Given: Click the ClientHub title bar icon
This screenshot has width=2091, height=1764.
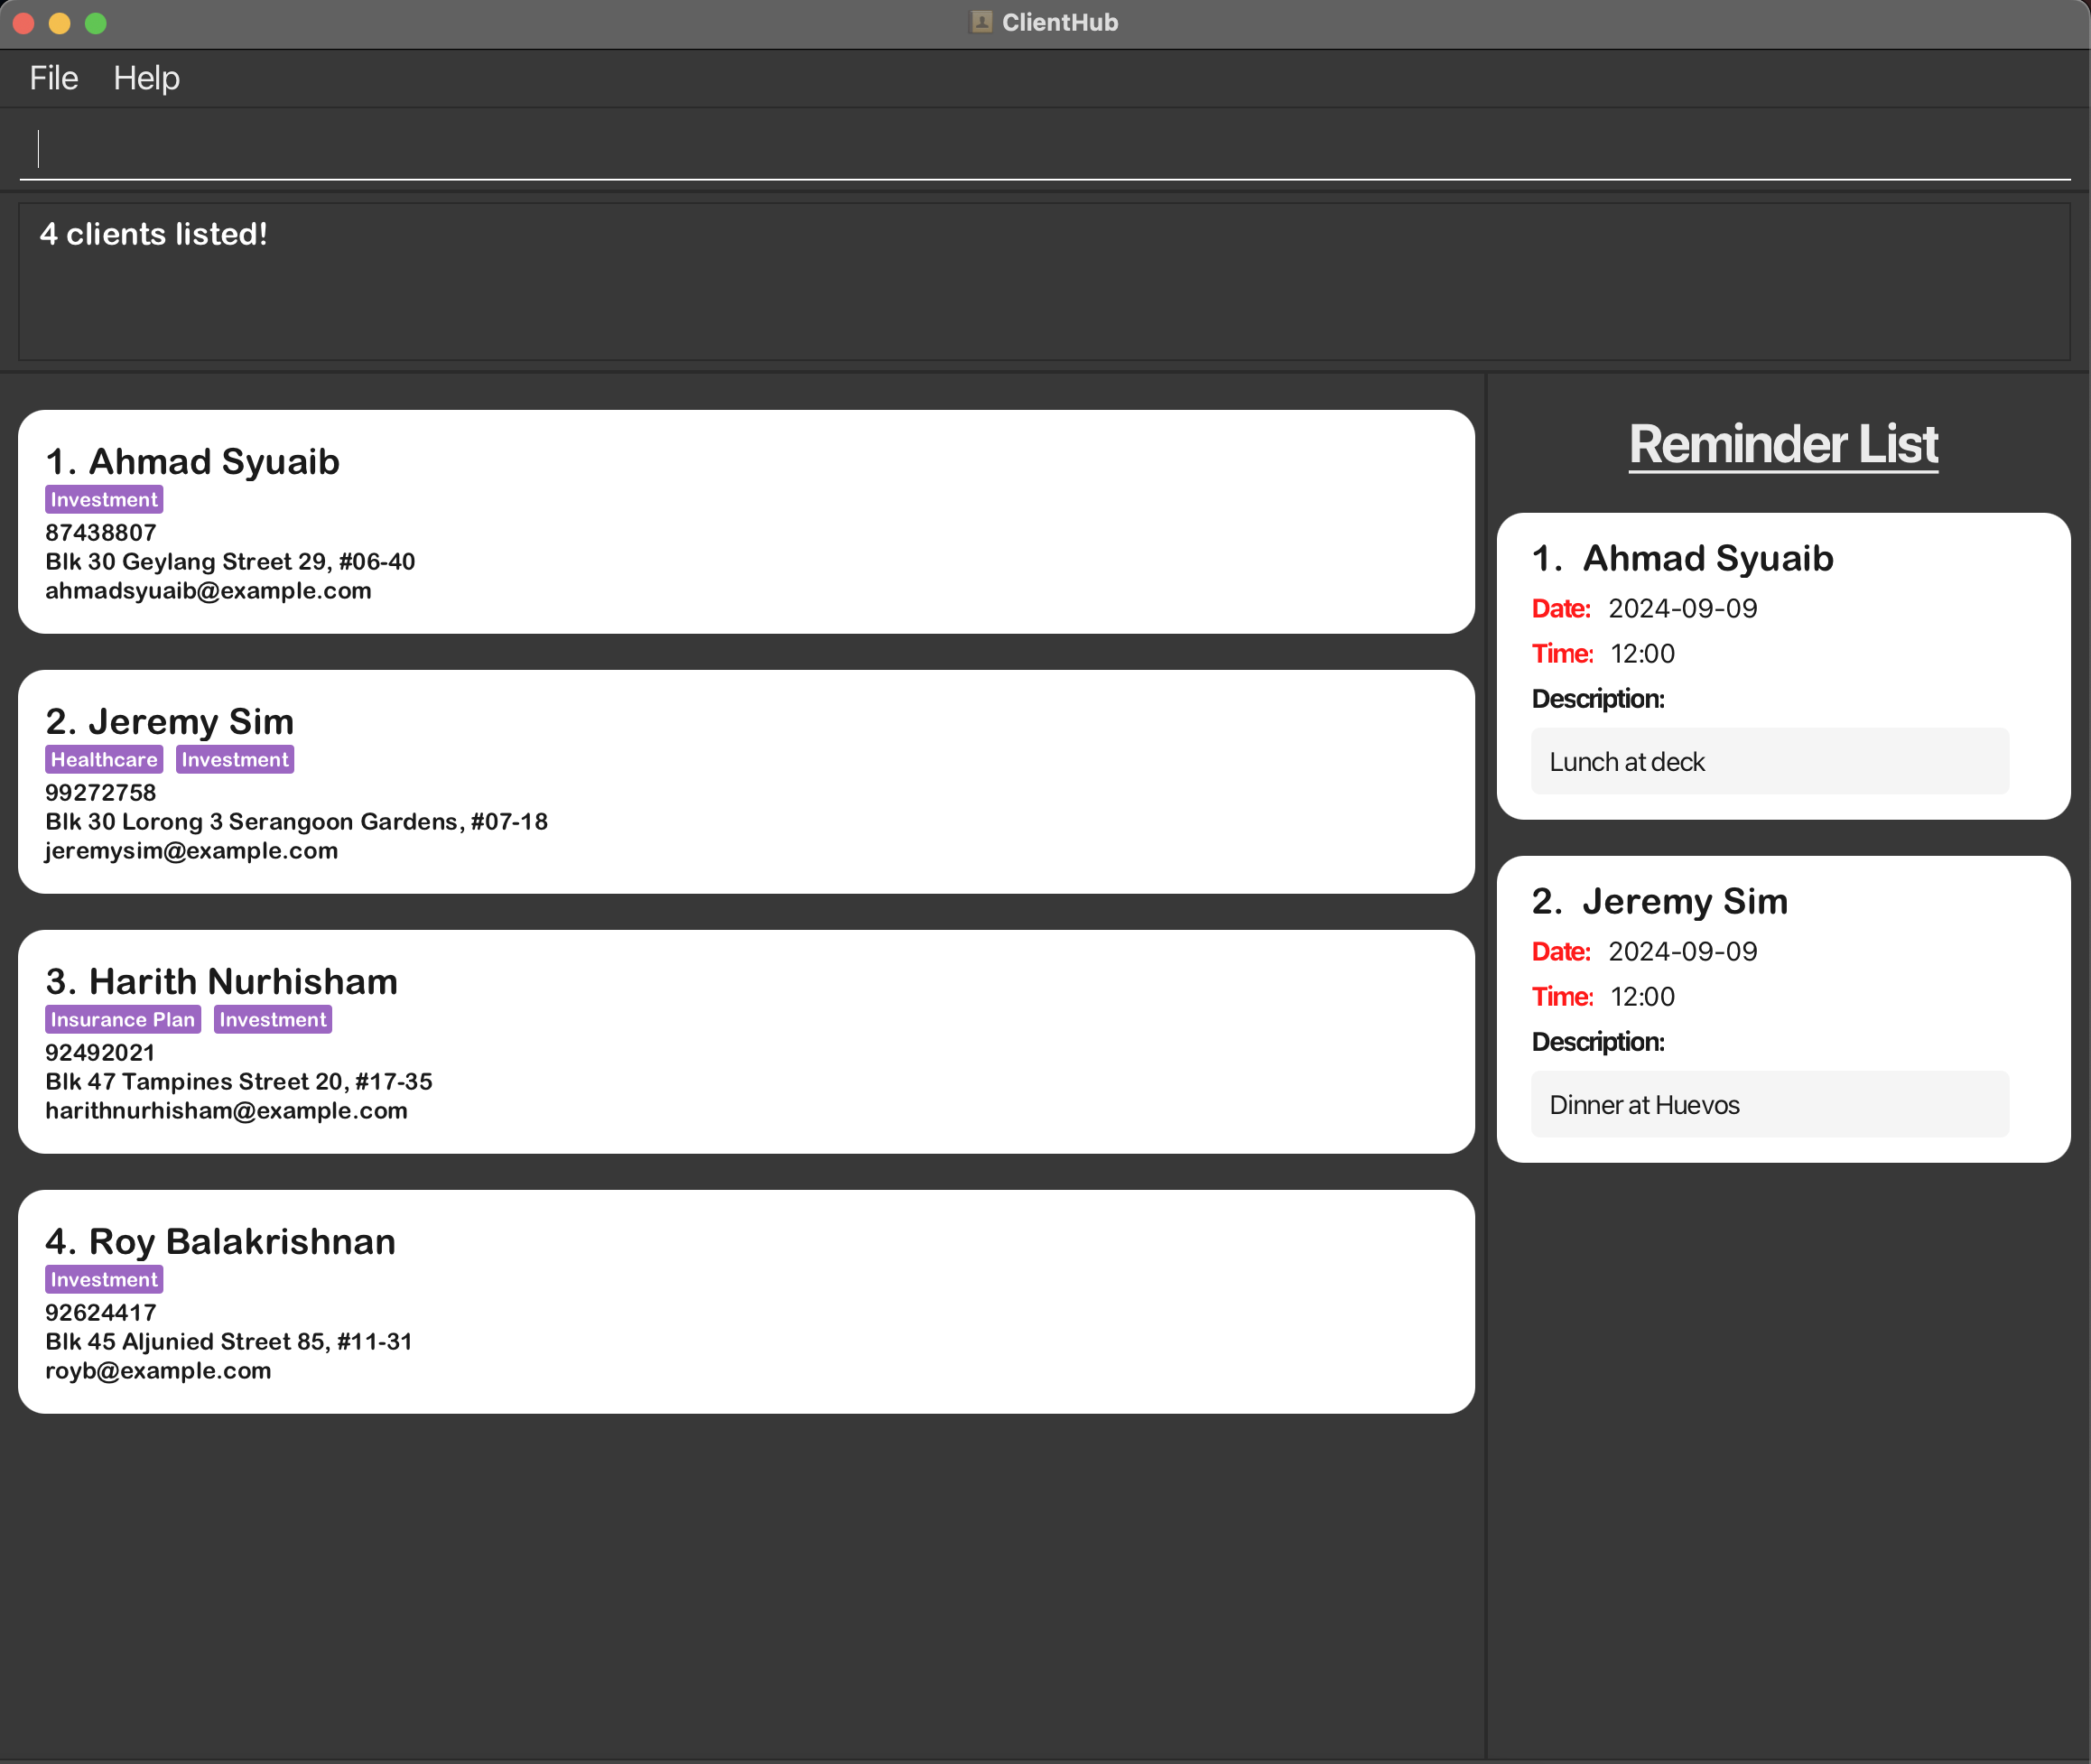Looking at the screenshot, I should (981, 22).
